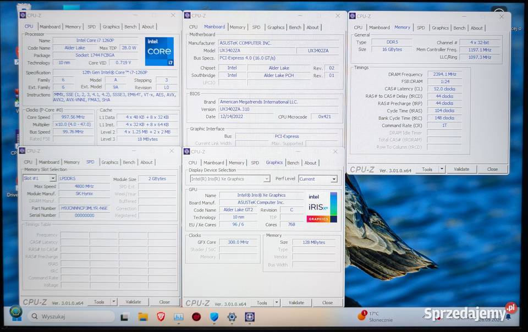The image size is (528, 332).
Task: Open the Windows Start menu
Action: pos(16,313)
